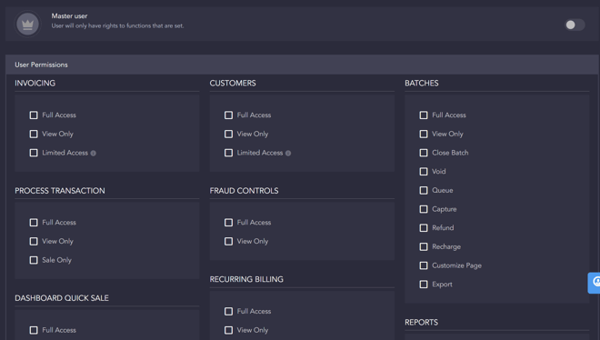Check View Only under Batches
The image size is (600, 340).
coord(424,134)
